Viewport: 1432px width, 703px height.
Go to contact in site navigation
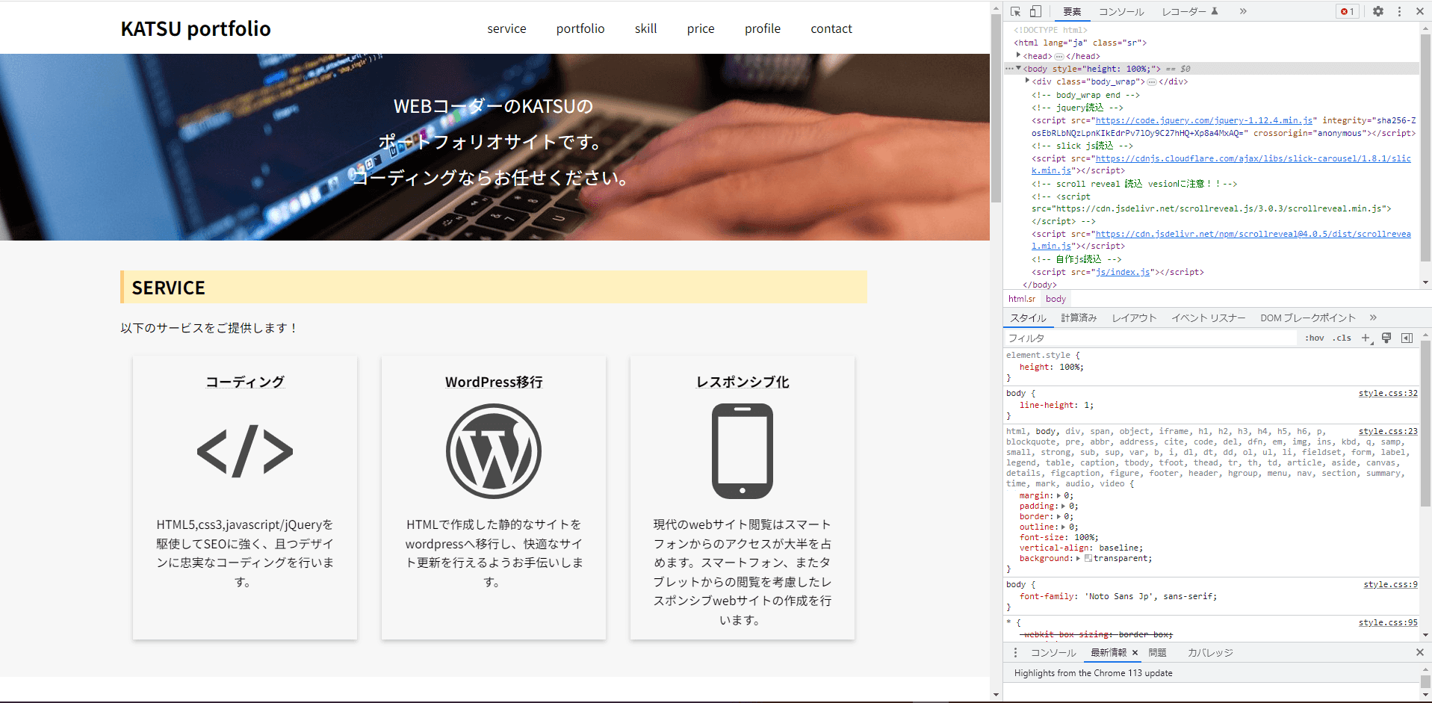click(x=831, y=28)
